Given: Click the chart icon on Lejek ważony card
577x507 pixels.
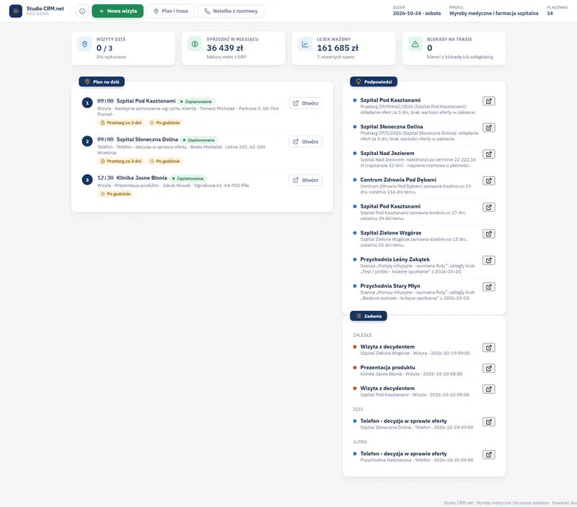Looking at the screenshot, I should [x=304, y=44].
